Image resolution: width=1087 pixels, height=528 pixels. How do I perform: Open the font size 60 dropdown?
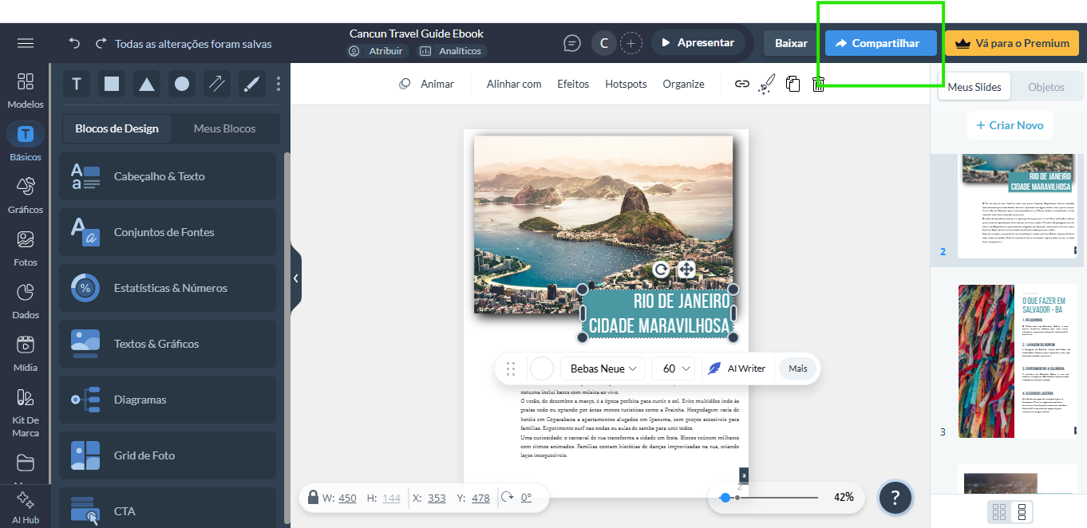(674, 368)
